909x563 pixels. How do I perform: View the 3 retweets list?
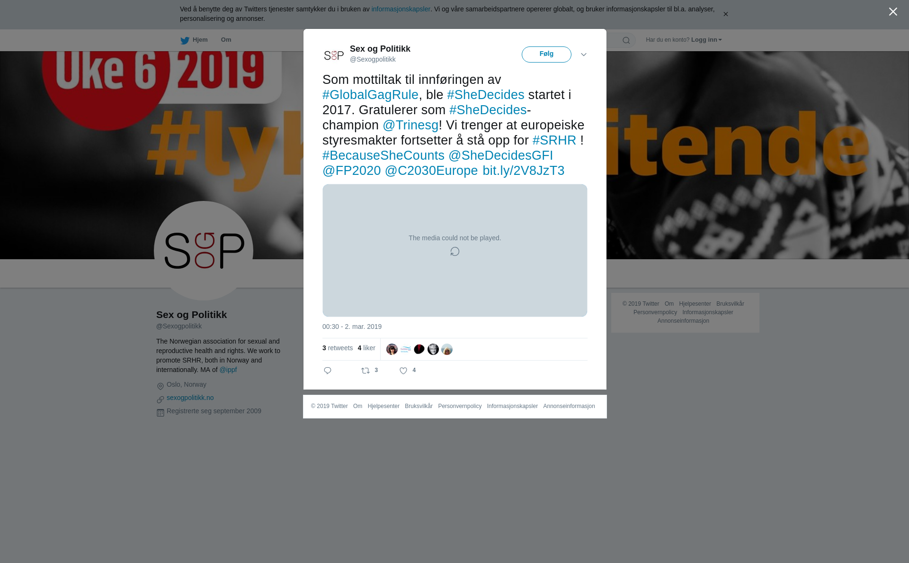(338, 348)
